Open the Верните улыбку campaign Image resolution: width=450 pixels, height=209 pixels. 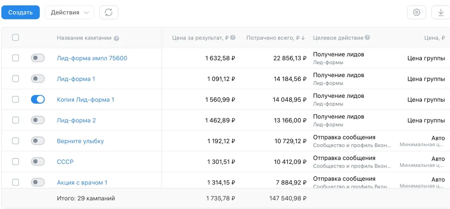[x=81, y=141]
